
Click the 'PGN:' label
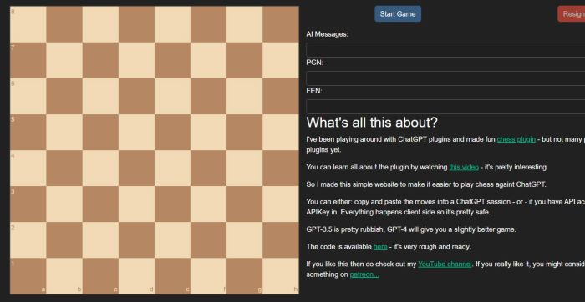(314, 63)
